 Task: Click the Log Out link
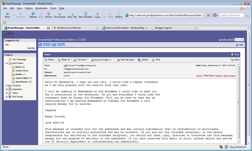pos(31,48)
